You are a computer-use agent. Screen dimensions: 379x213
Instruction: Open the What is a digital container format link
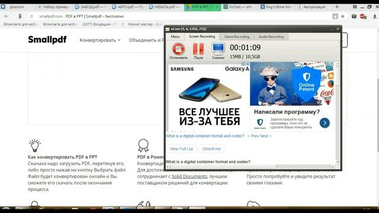205,136
